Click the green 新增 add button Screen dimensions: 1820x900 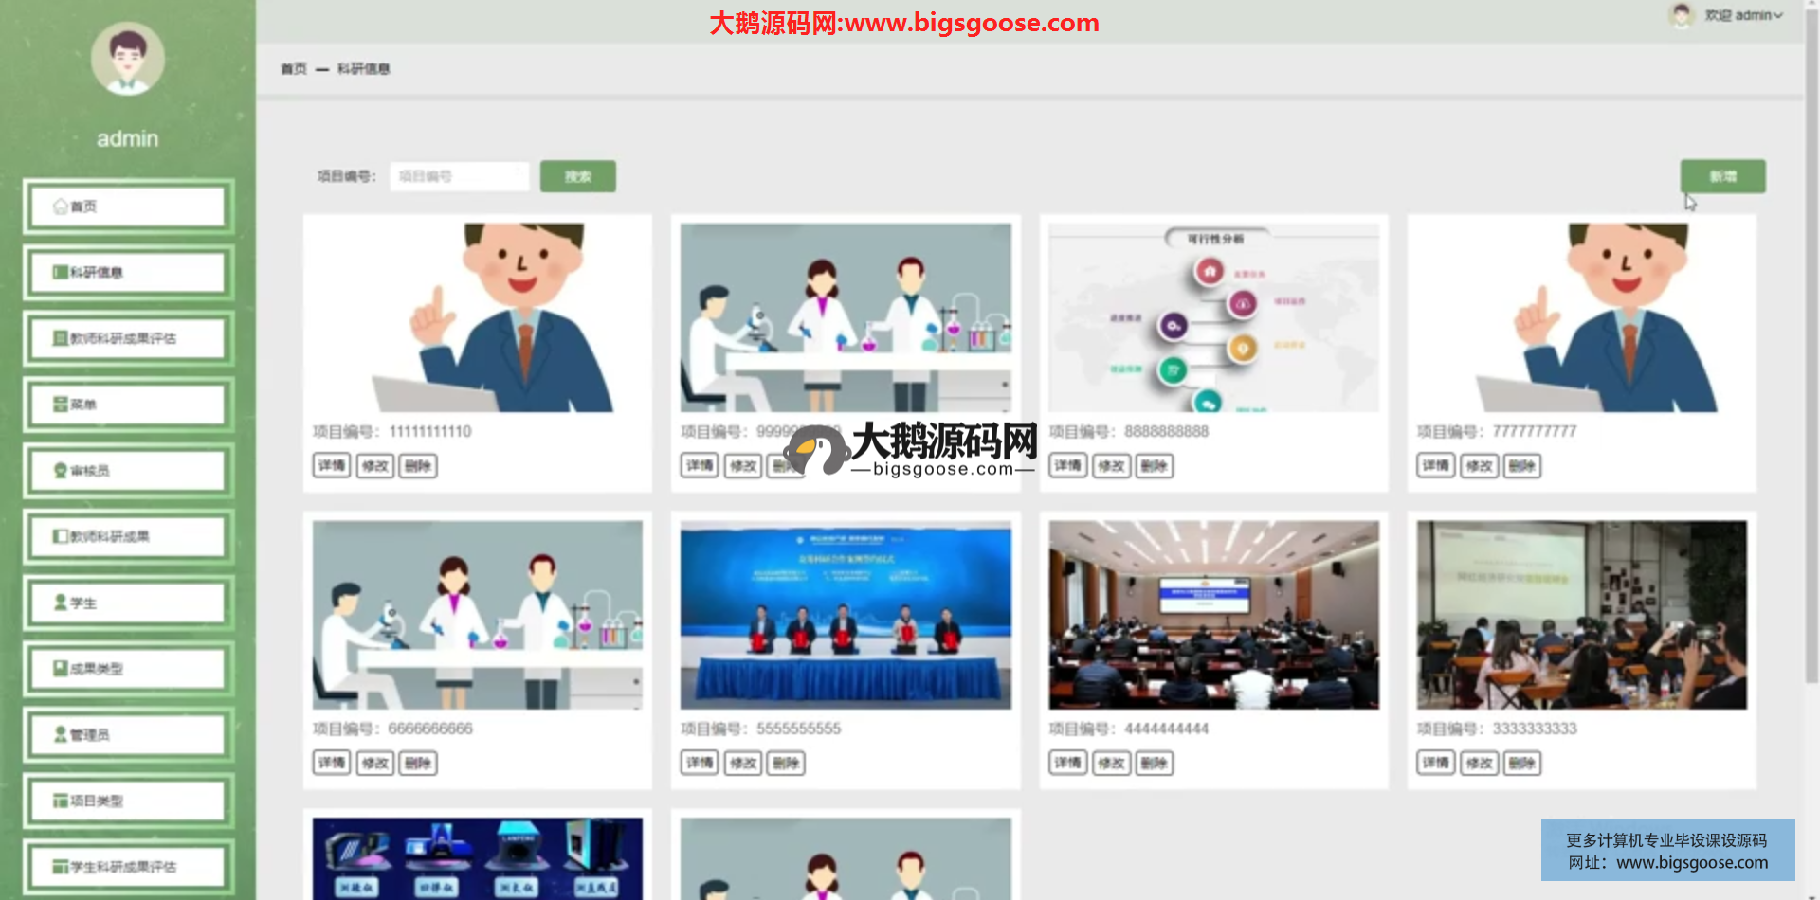[x=1722, y=176]
